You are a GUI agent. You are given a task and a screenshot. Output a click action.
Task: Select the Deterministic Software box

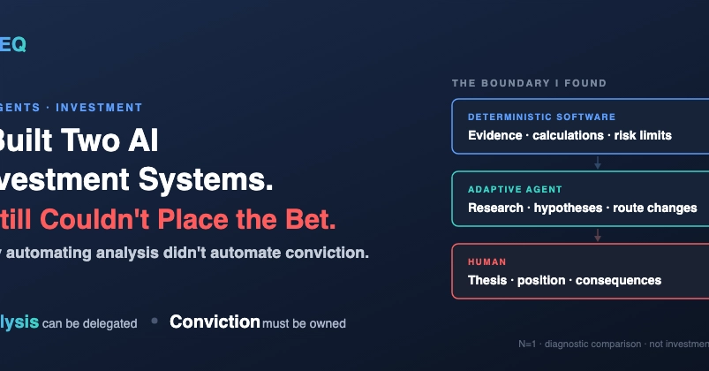point(580,126)
